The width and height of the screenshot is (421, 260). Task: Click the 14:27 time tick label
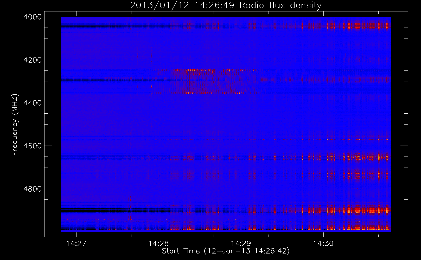(x=76, y=243)
